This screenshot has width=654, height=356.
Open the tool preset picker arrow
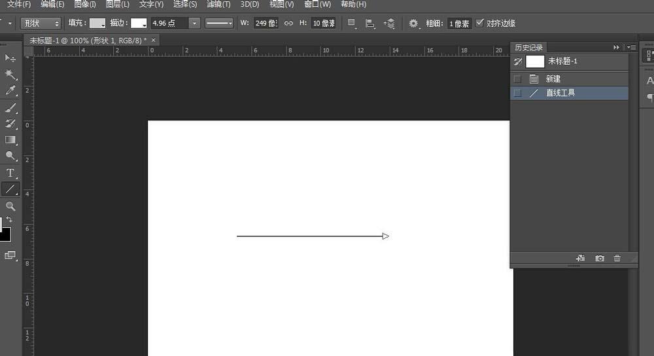tap(10, 24)
